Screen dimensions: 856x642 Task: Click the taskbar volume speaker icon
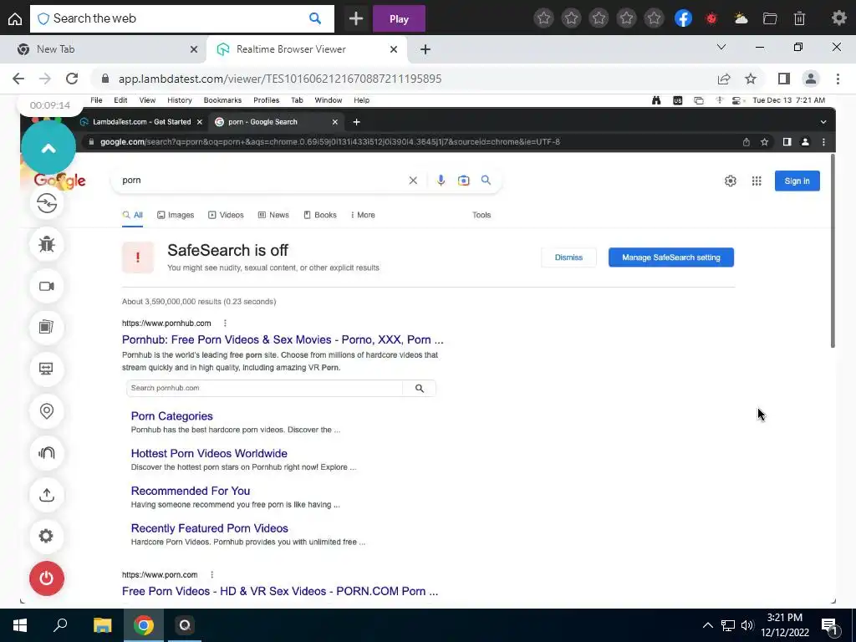(747, 625)
